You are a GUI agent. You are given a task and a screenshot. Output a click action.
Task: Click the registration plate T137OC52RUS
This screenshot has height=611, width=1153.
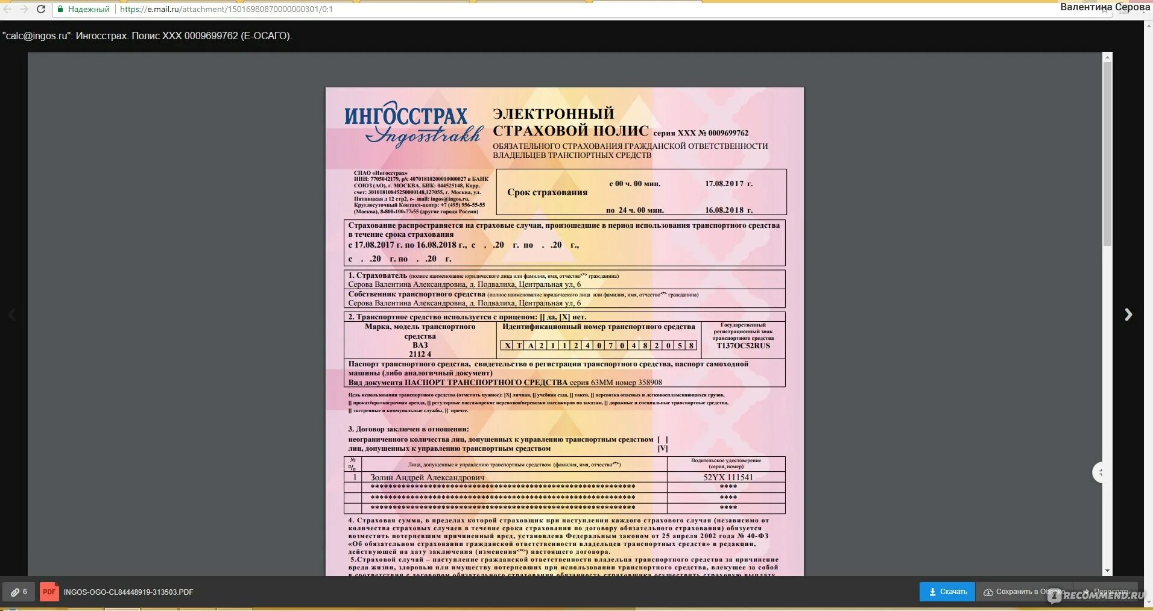(x=743, y=346)
